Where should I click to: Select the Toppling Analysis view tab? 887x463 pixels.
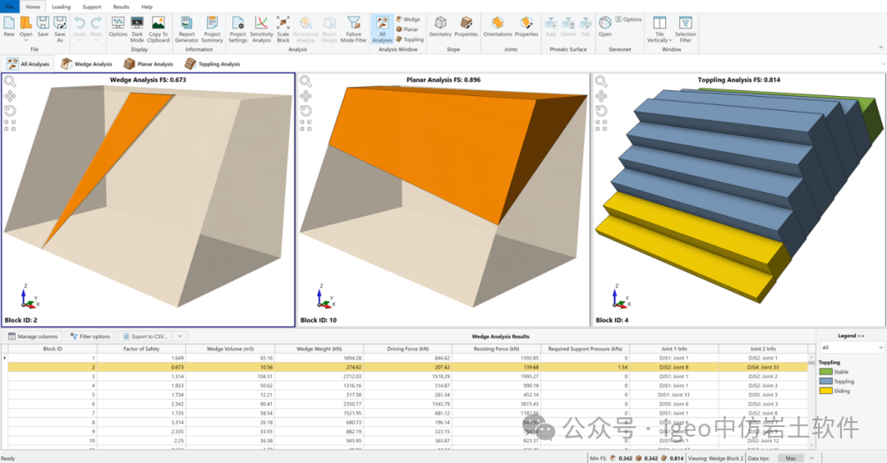(213, 64)
